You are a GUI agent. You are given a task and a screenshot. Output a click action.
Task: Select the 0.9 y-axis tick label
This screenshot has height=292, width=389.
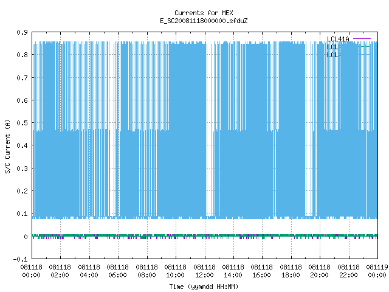(22, 32)
